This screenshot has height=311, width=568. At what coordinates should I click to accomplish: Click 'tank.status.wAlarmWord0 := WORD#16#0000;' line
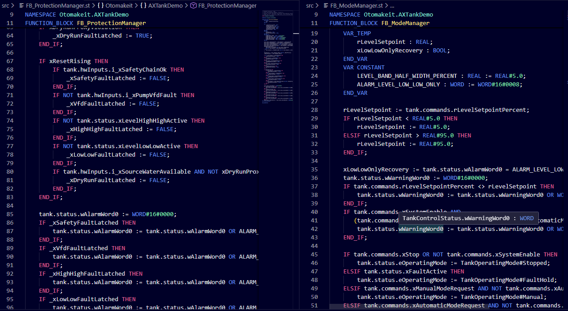point(108,214)
